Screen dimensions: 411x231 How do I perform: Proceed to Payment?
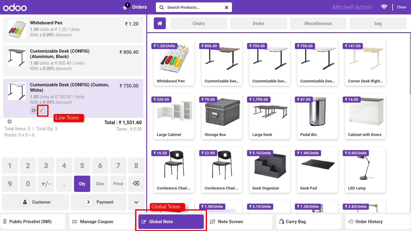tap(98, 202)
